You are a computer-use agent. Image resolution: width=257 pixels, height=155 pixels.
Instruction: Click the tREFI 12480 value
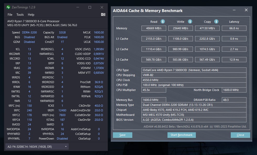62,110
